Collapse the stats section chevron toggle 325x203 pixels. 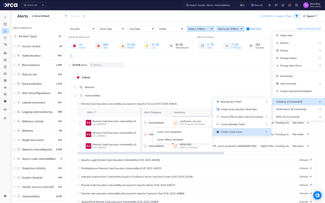(x=71, y=56)
